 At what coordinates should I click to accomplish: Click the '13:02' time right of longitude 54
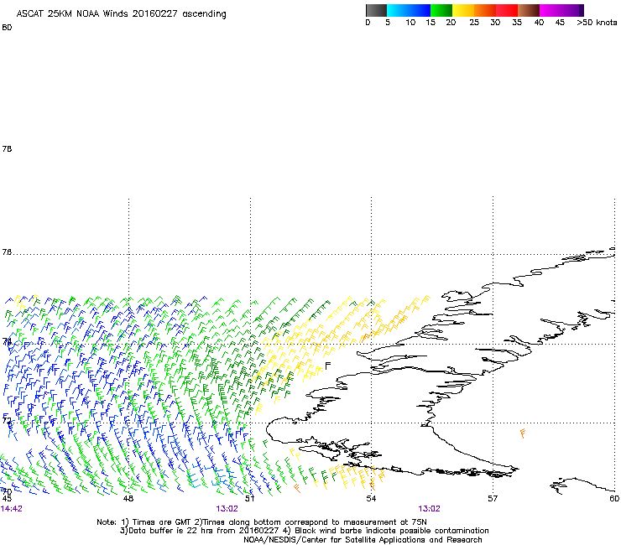430,509
